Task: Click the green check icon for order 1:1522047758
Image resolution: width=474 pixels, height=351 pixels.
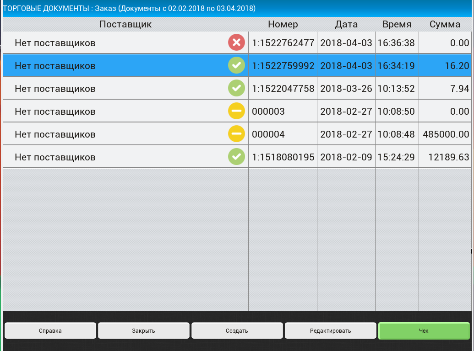Action: [x=236, y=88]
